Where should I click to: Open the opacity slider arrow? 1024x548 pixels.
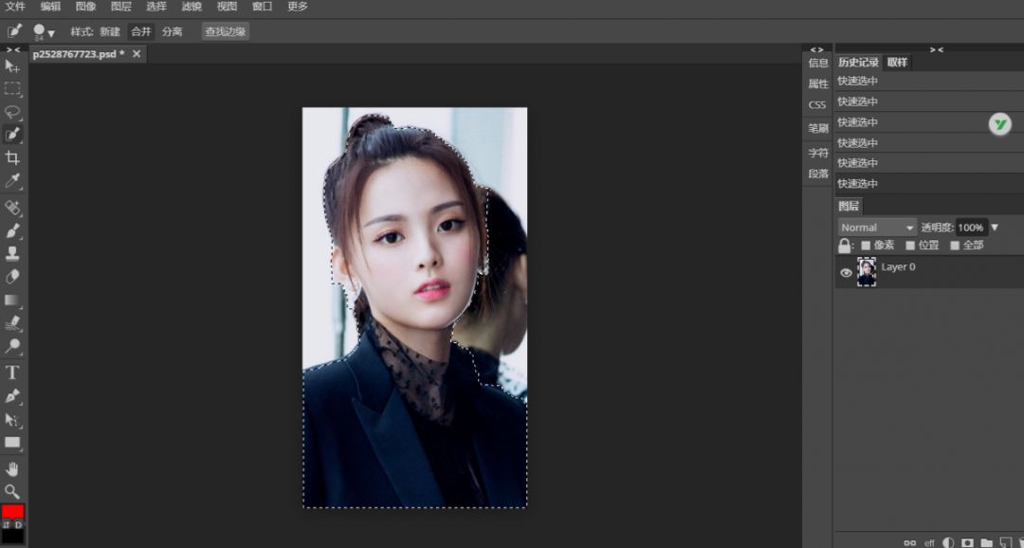(995, 228)
